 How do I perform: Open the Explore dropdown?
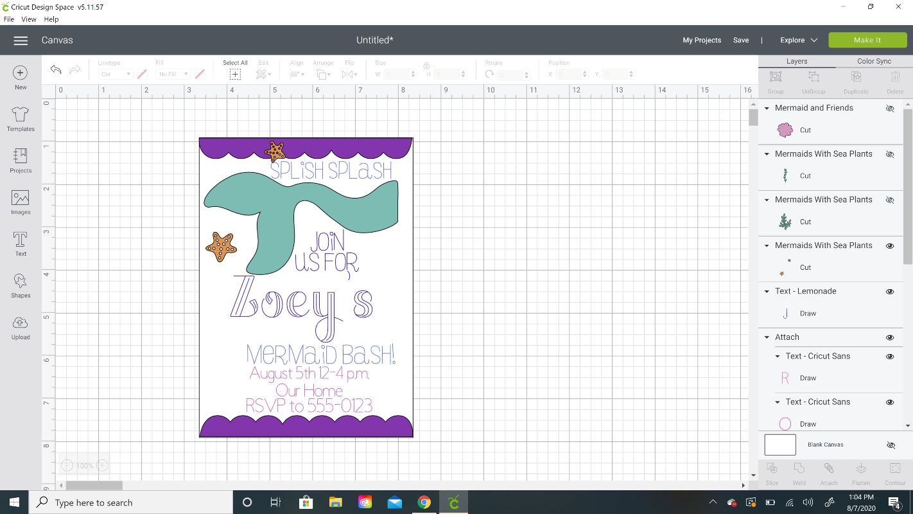[798, 40]
